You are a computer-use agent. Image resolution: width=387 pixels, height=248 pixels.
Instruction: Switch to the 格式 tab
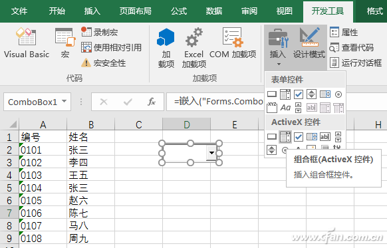coord(374,11)
